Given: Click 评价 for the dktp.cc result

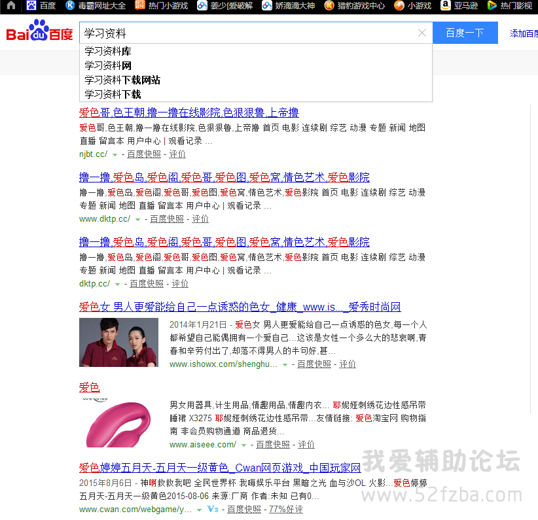Looking at the screenshot, I should point(180,284).
